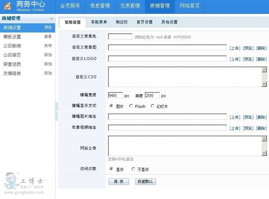Screen dimensions: 269x199
Task: Select 不显示 for 访问次数
Action: coord(133,169)
